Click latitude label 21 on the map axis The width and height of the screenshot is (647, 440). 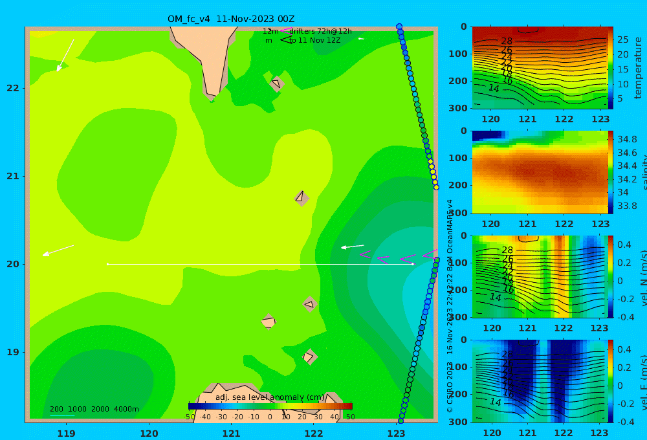13,176
